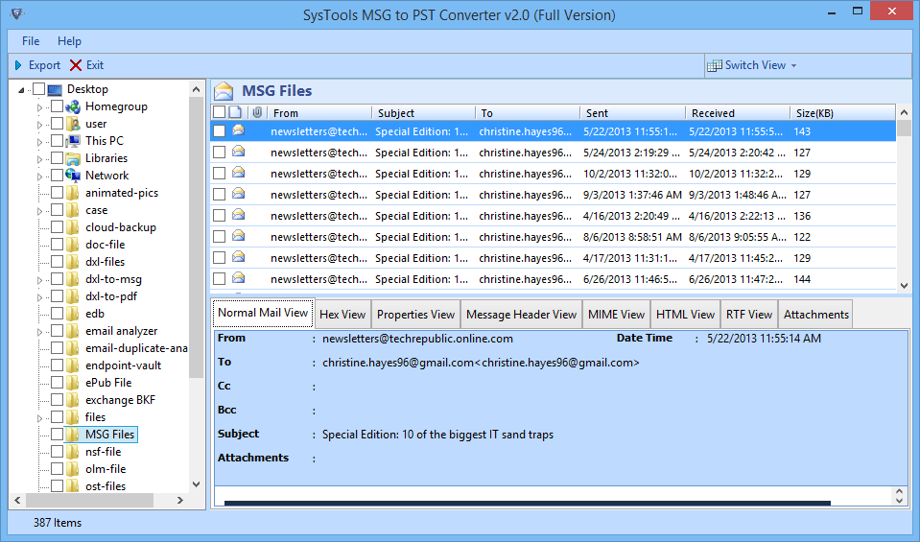The height and width of the screenshot is (542, 920).
Task: Expand the This PC tree node
Action: click(40, 142)
